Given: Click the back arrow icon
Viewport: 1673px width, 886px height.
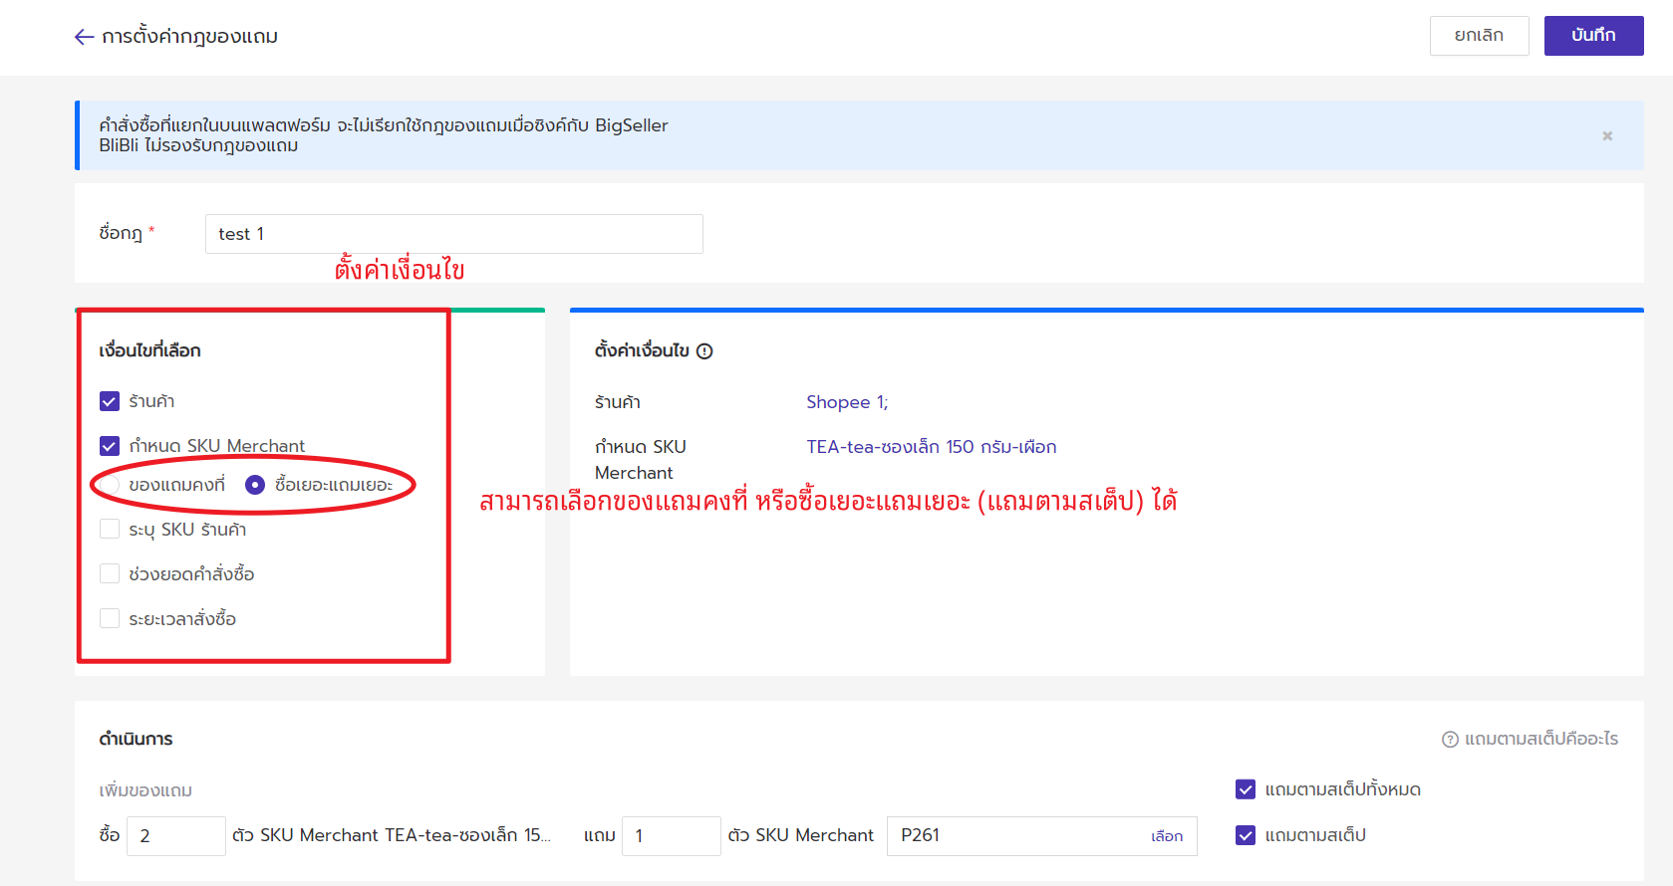Looking at the screenshot, I should click(84, 37).
